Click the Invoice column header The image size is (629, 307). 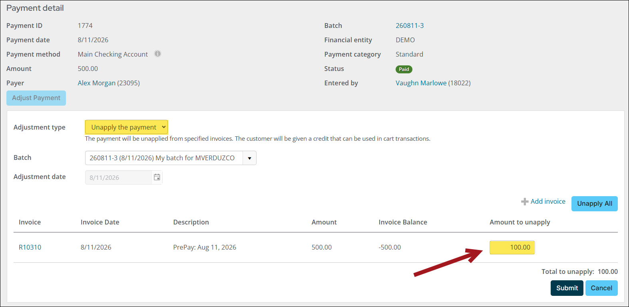(x=30, y=222)
